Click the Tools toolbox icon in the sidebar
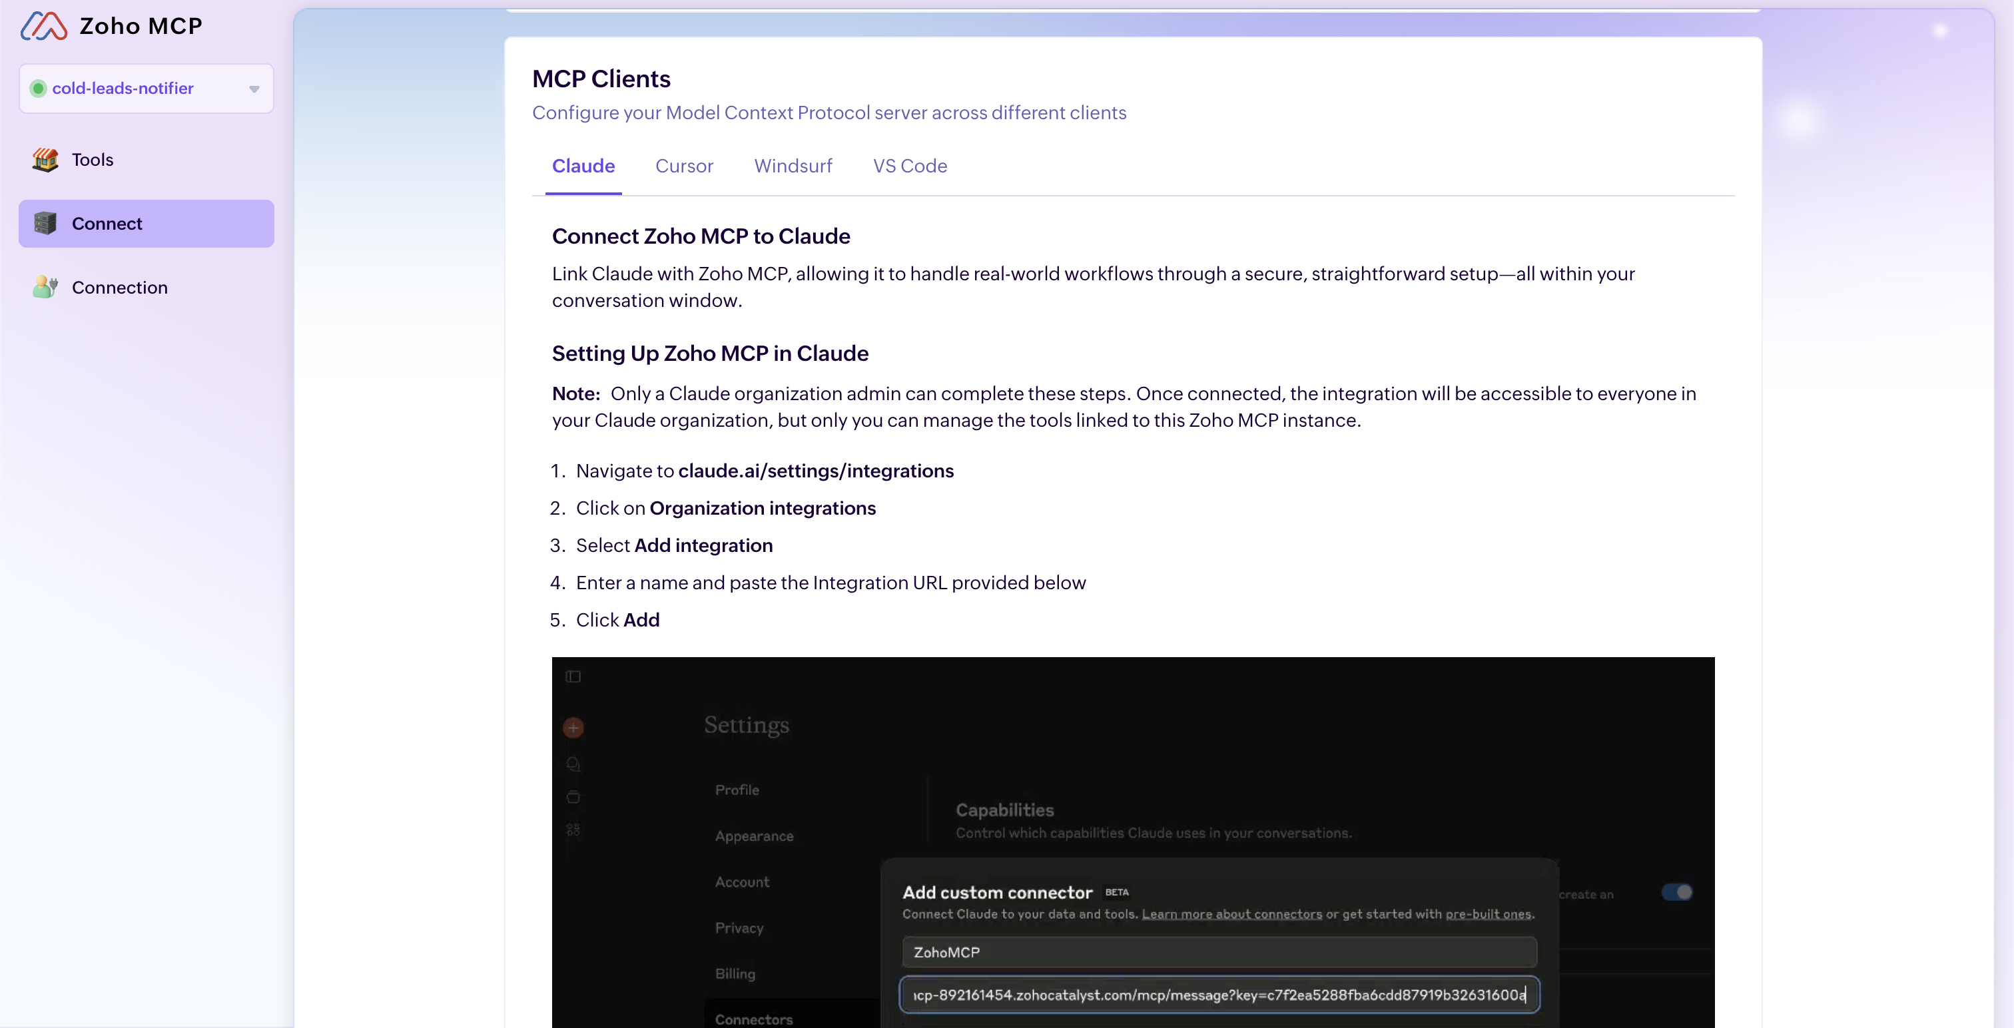 (45, 160)
